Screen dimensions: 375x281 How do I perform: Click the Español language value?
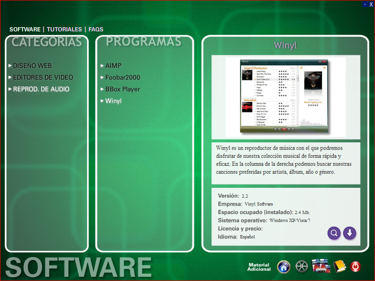coord(247,237)
